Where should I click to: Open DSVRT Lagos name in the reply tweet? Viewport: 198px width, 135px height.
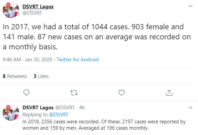click(x=38, y=108)
